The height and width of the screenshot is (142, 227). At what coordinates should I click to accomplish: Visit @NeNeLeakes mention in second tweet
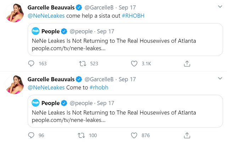click(46, 87)
